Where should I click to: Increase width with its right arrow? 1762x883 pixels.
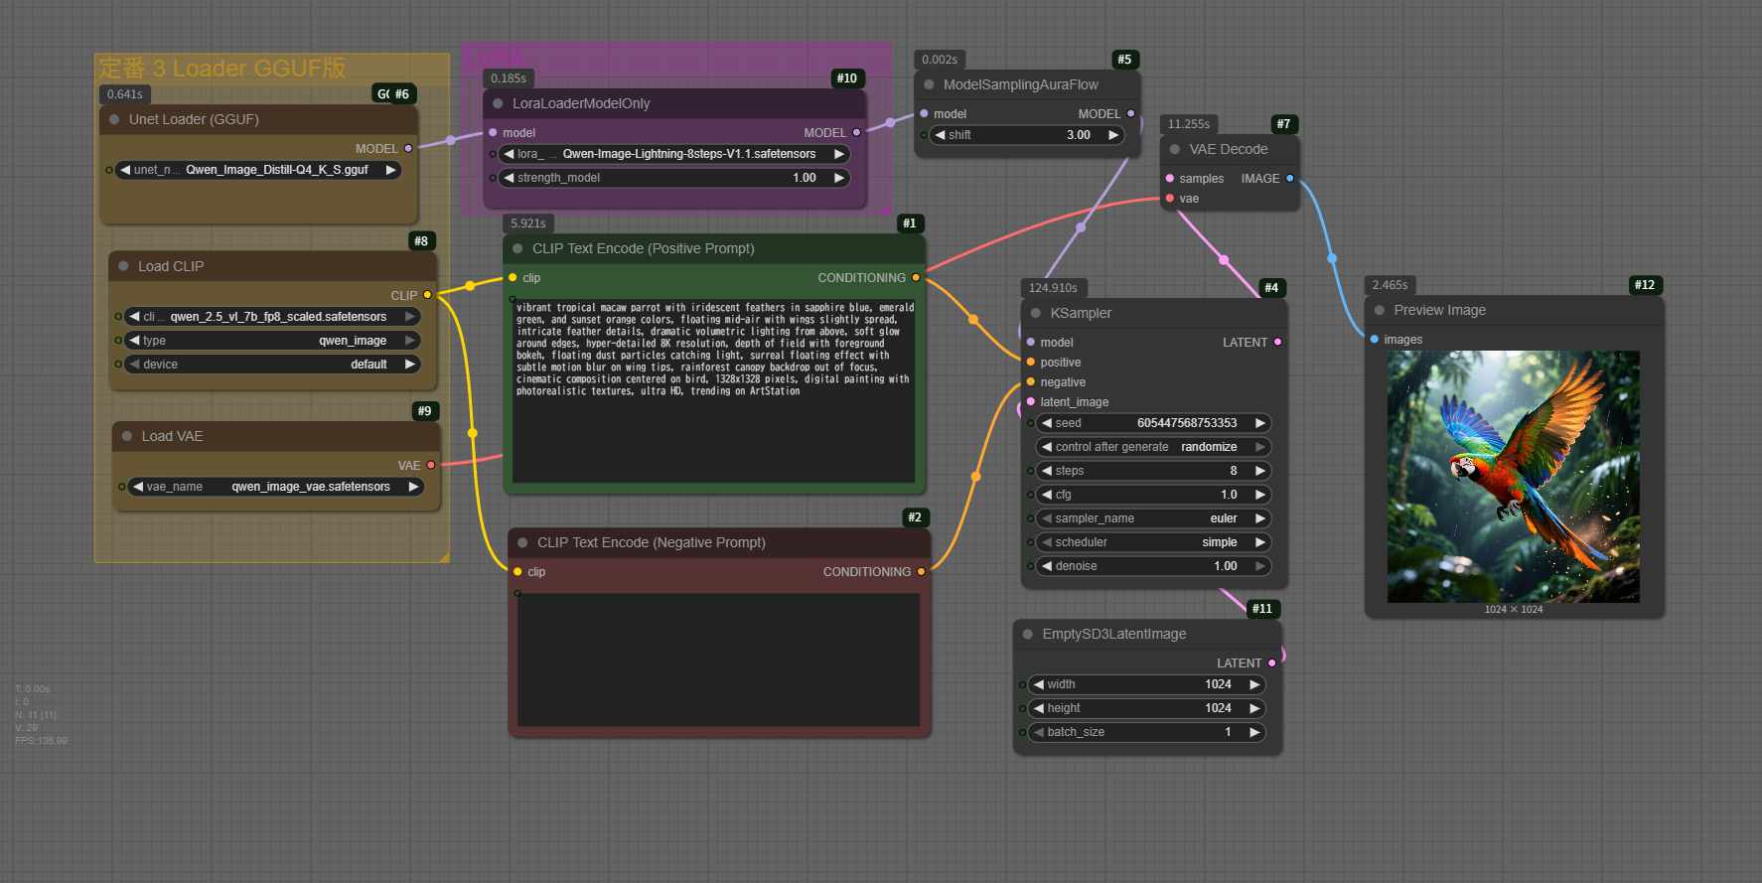[1253, 684]
